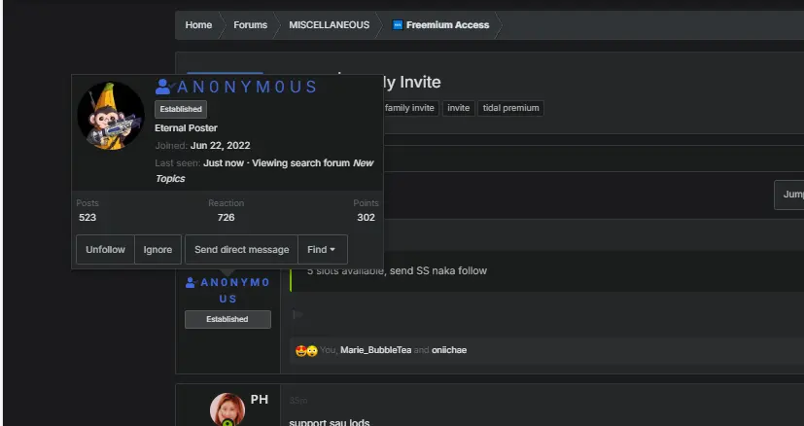View the 523 posts count
The image size is (804, 426).
[x=87, y=218]
